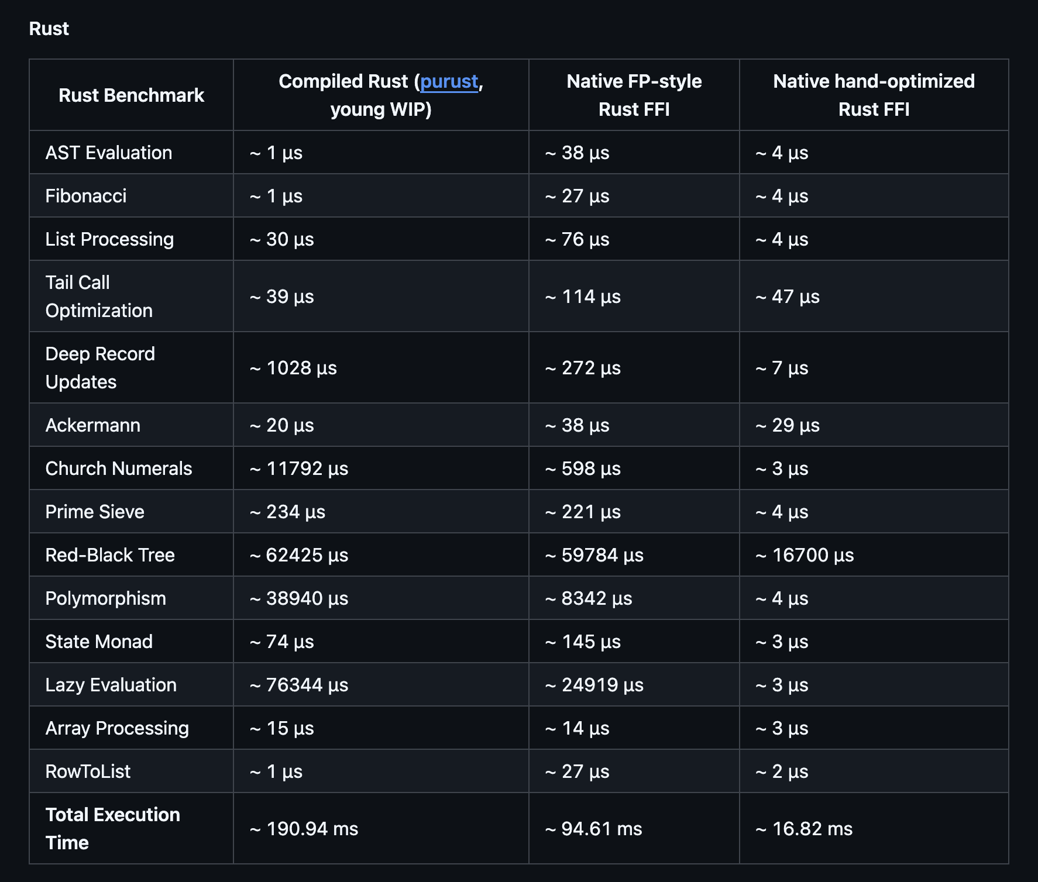Click the Prime Sieve row label
This screenshot has height=882, width=1038.
click(x=95, y=512)
